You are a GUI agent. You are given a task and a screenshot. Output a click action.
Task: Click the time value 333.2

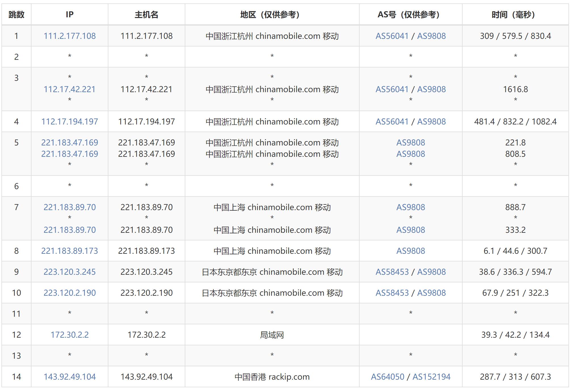[x=515, y=230]
